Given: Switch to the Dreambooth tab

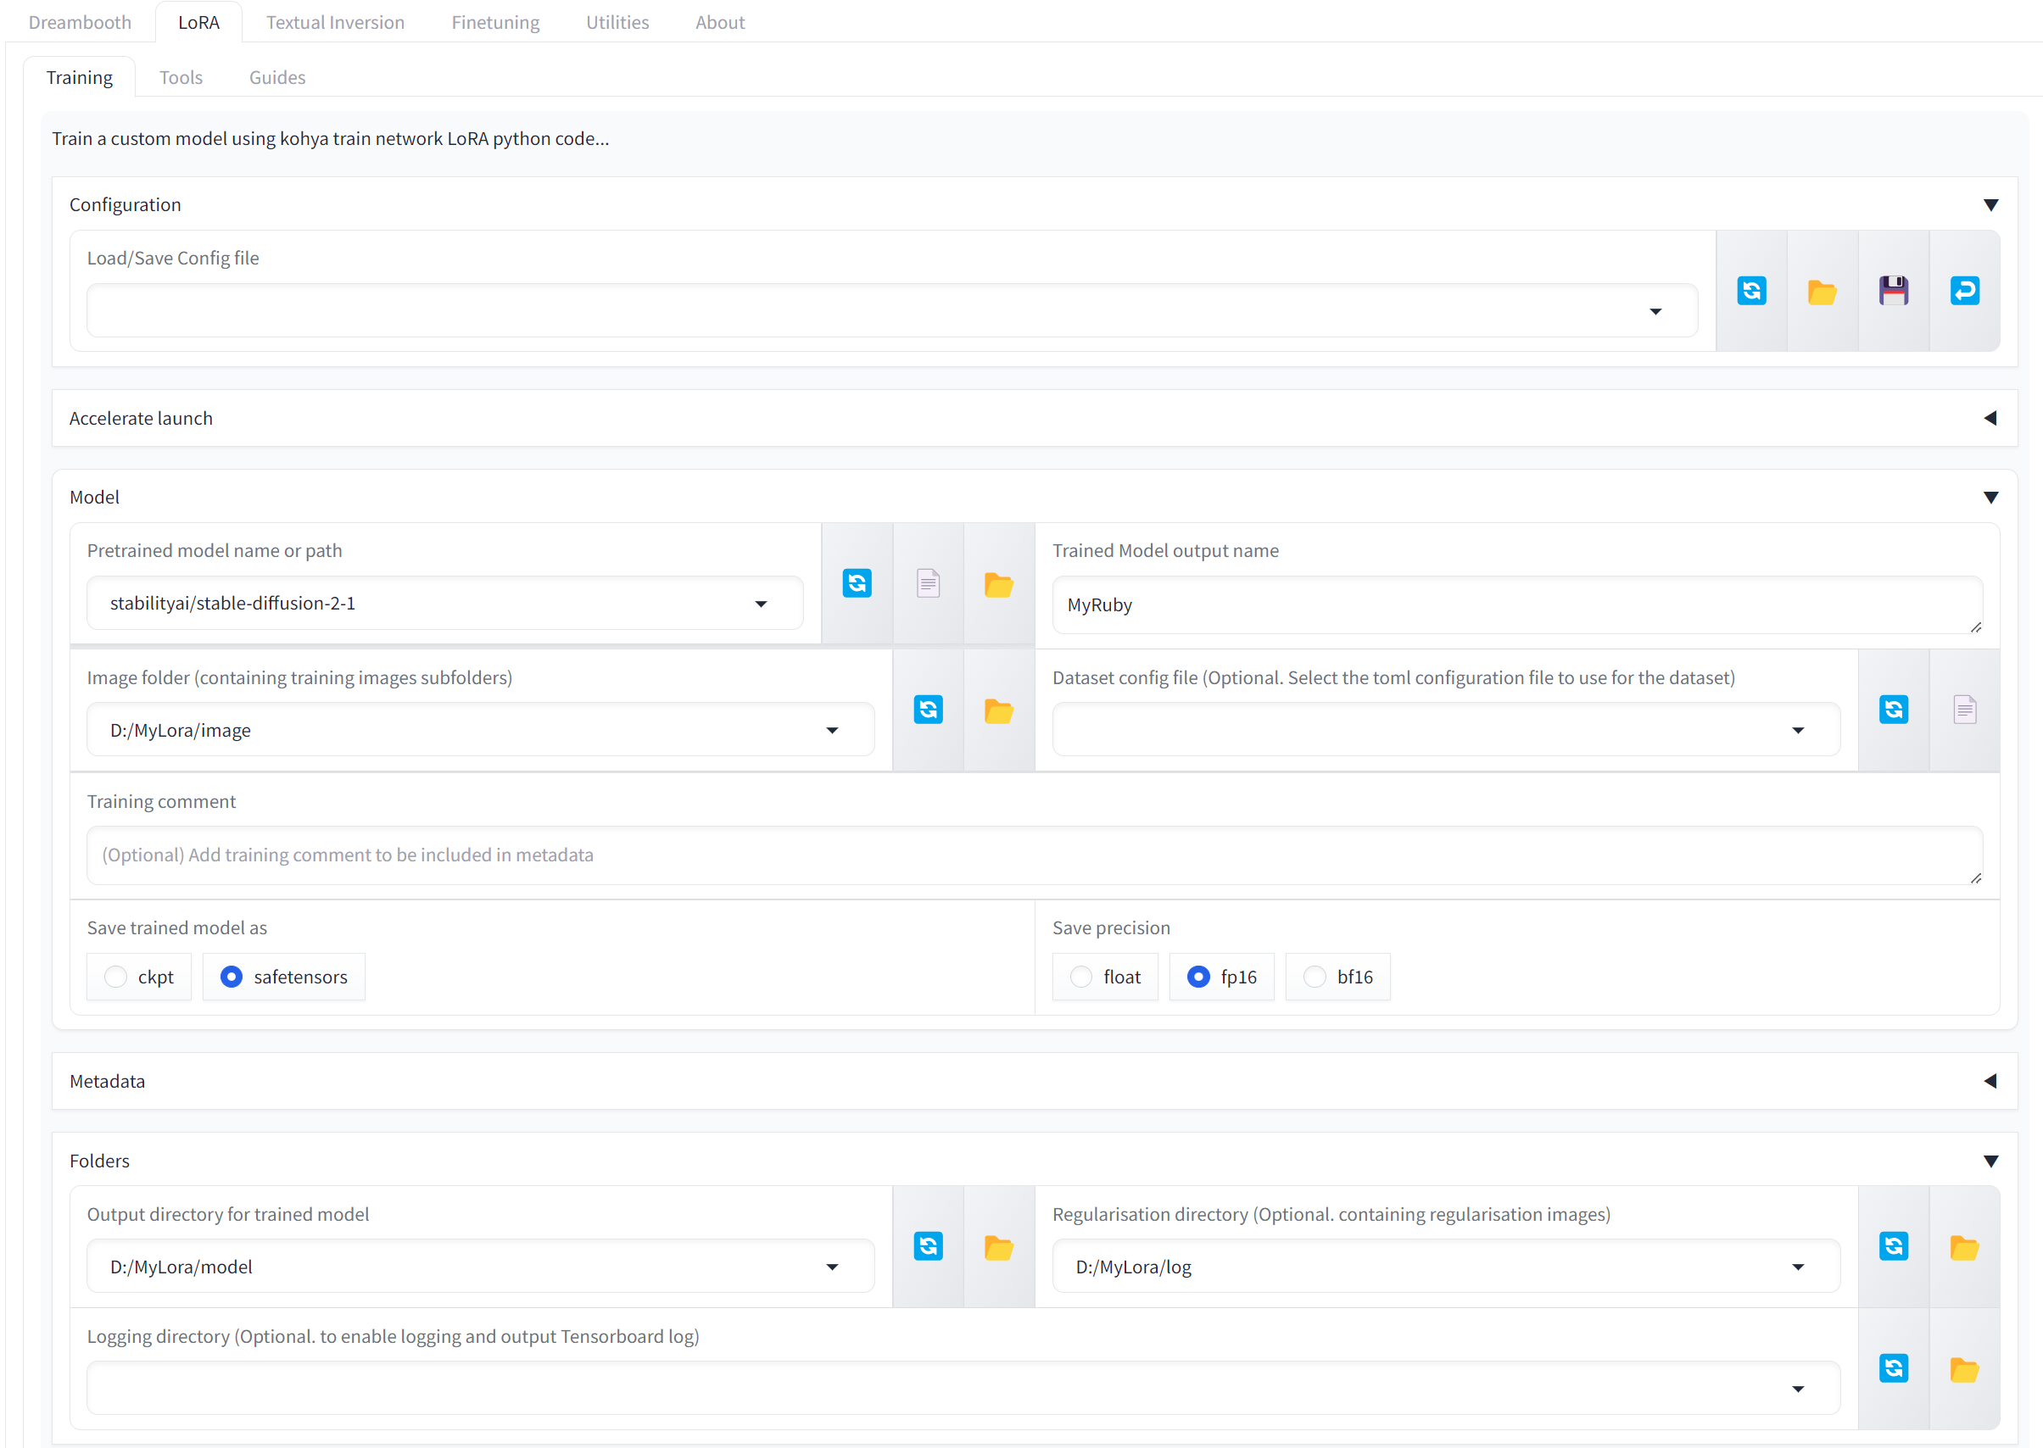Looking at the screenshot, I should pyautogui.click(x=80, y=22).
